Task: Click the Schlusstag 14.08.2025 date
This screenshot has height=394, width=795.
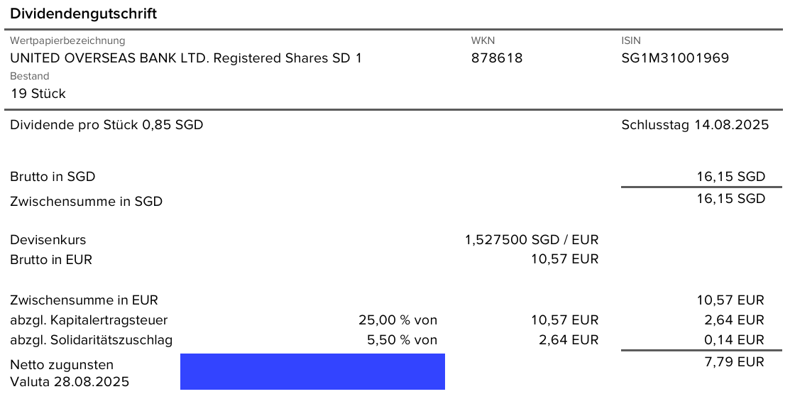Action: coord(694,125)
